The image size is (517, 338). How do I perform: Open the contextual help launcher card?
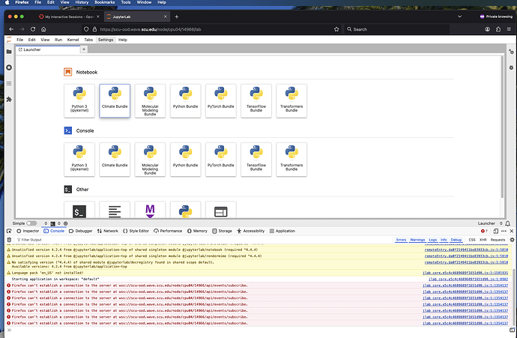pyautogui.click(x=221, y=210)
